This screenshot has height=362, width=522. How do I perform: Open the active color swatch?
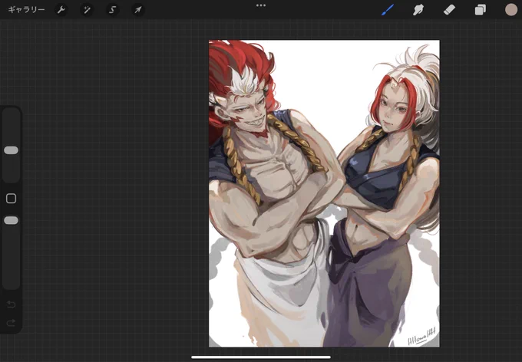click(x=511, y=10)
